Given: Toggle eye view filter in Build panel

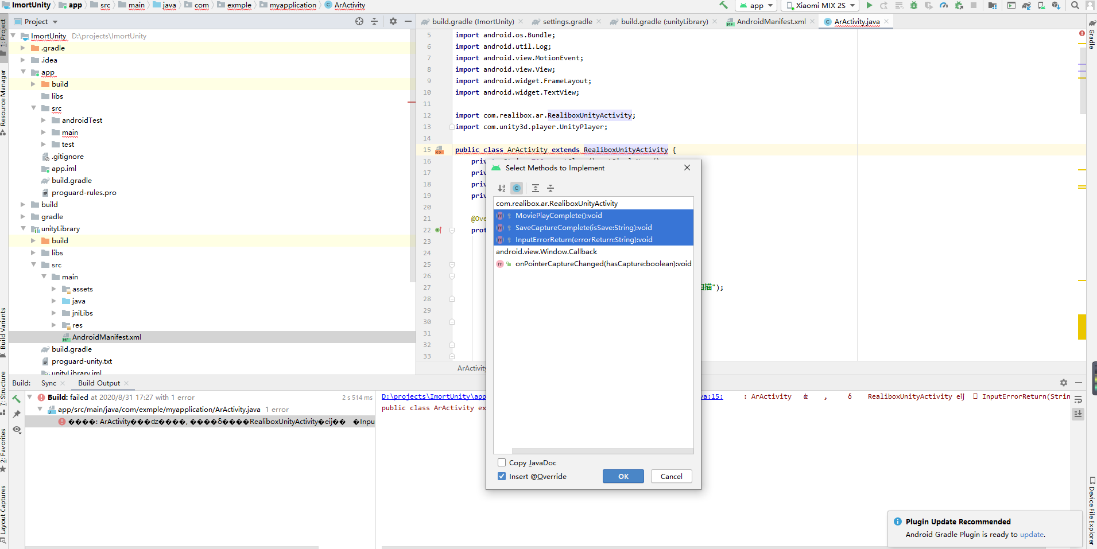Looking at the screenshot, I should pos(17,430).
